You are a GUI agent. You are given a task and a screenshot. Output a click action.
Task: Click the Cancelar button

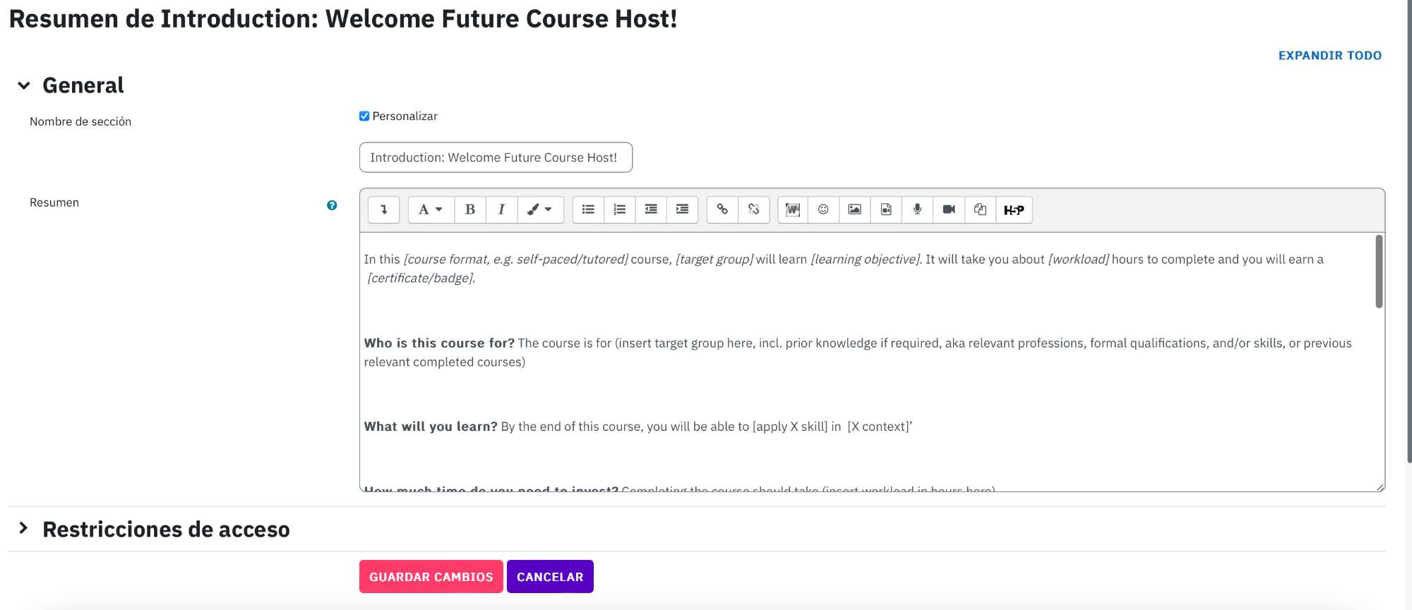pos(550,576)
